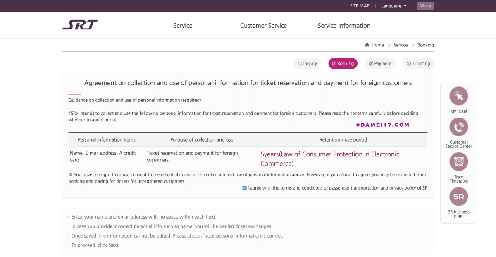Click the Service breadcrumb link
This screenshot has height=257, width=496.
(x=401, y=45)
